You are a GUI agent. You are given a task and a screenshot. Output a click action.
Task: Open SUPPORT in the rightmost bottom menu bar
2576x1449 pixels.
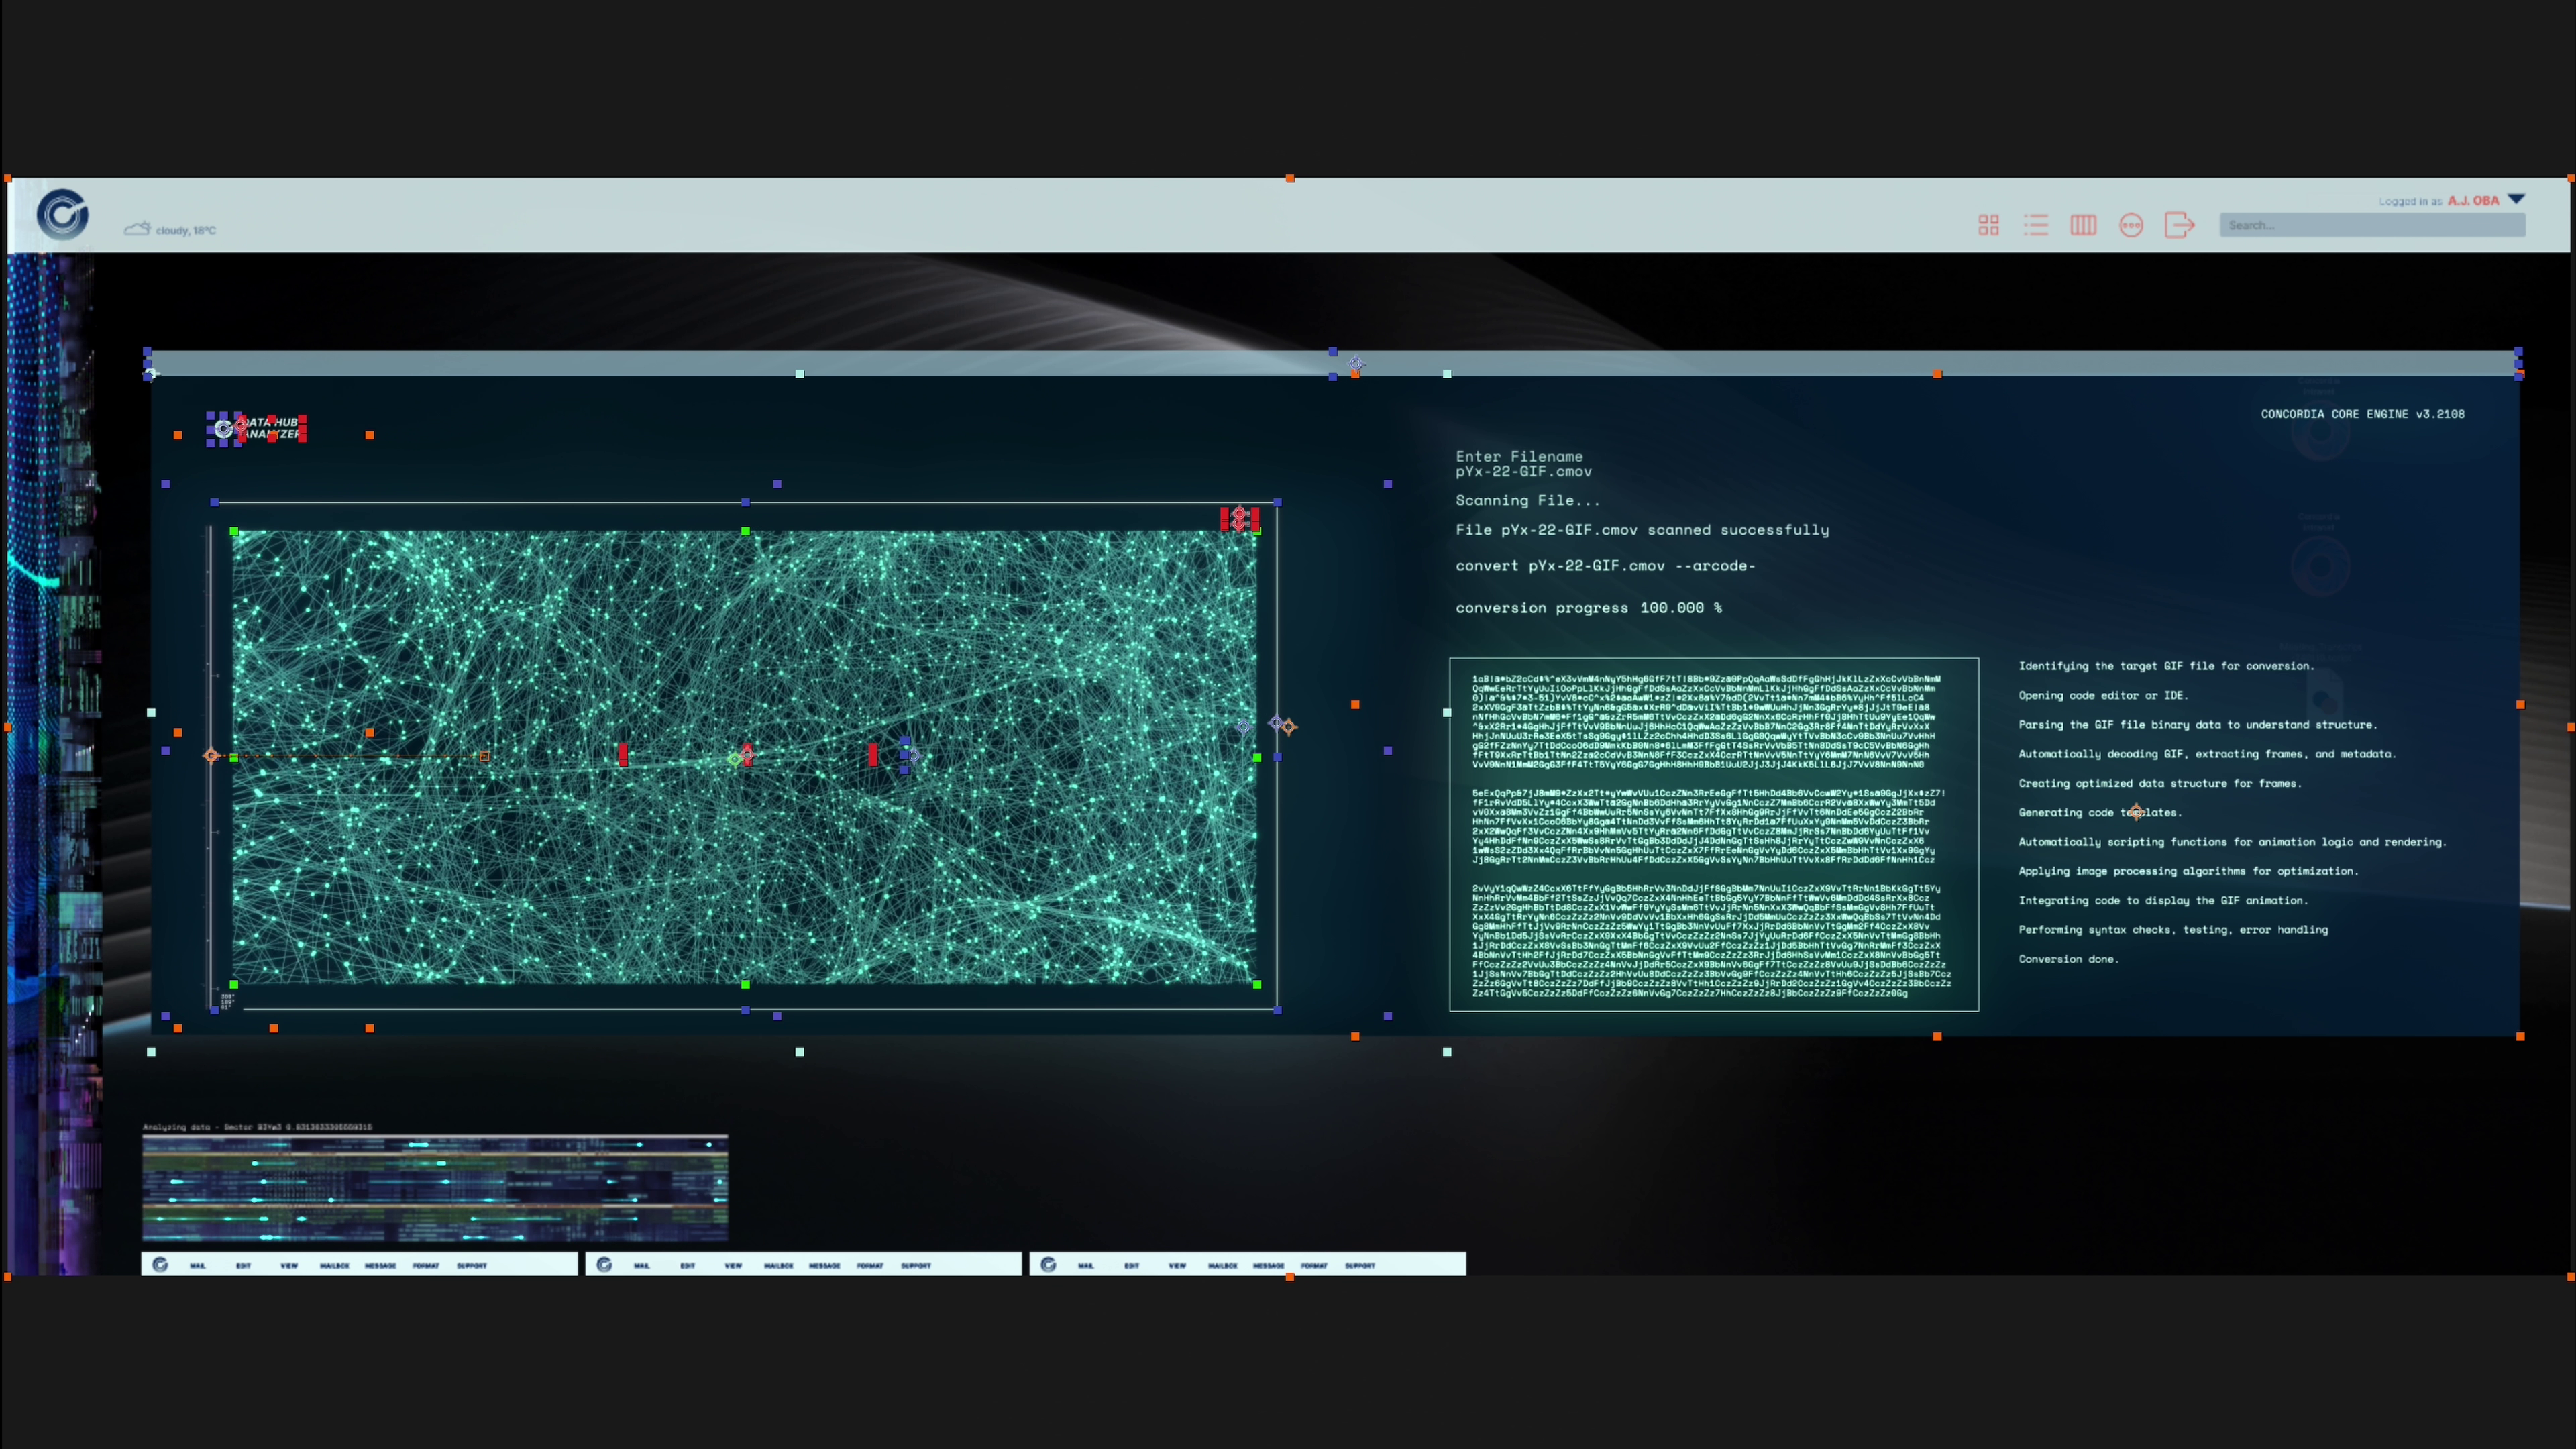pyautogui.click(x=1360, y=1266)
